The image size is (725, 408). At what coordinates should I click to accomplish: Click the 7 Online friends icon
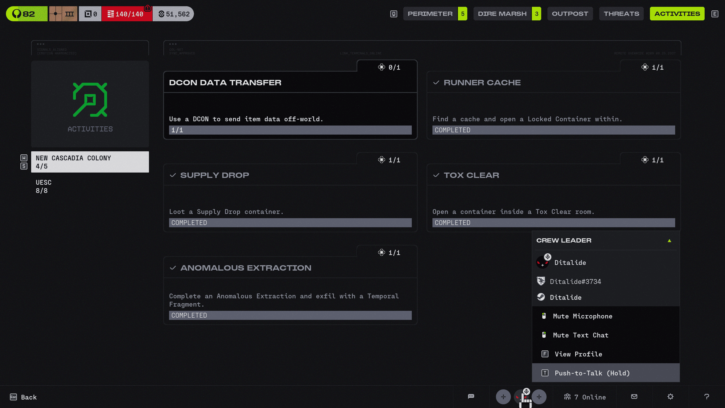(585, 397)
